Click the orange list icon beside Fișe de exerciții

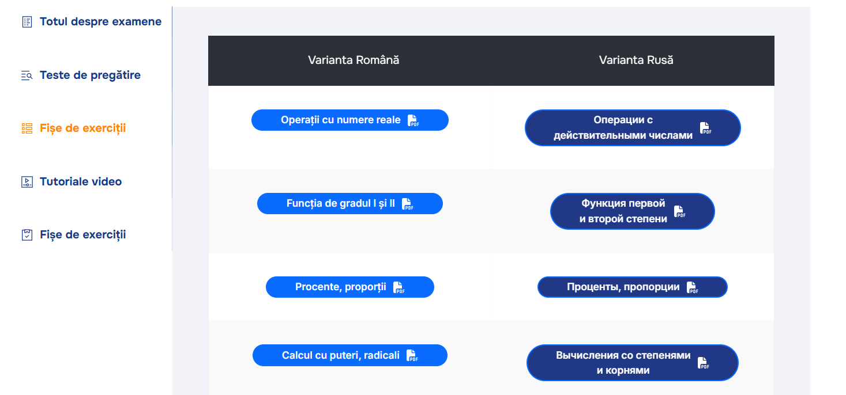pyautogui.click(x=27, y=128)
